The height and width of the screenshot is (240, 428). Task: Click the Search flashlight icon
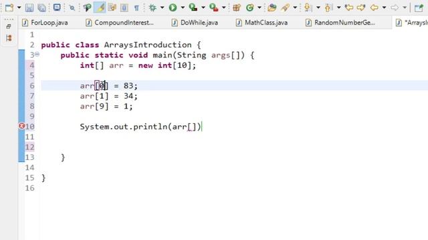click(285, 7)
